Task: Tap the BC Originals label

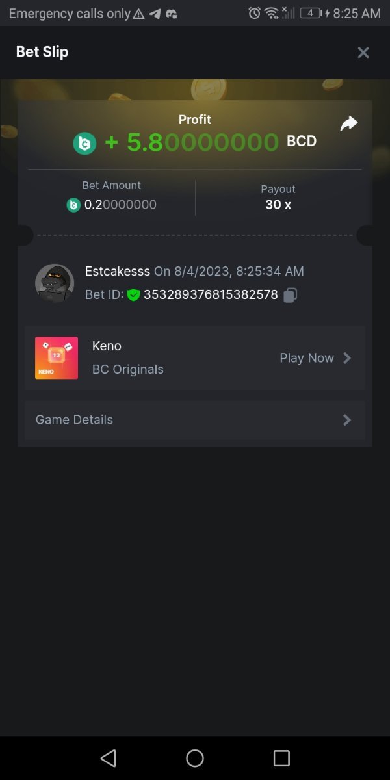Action: point(128,369)
